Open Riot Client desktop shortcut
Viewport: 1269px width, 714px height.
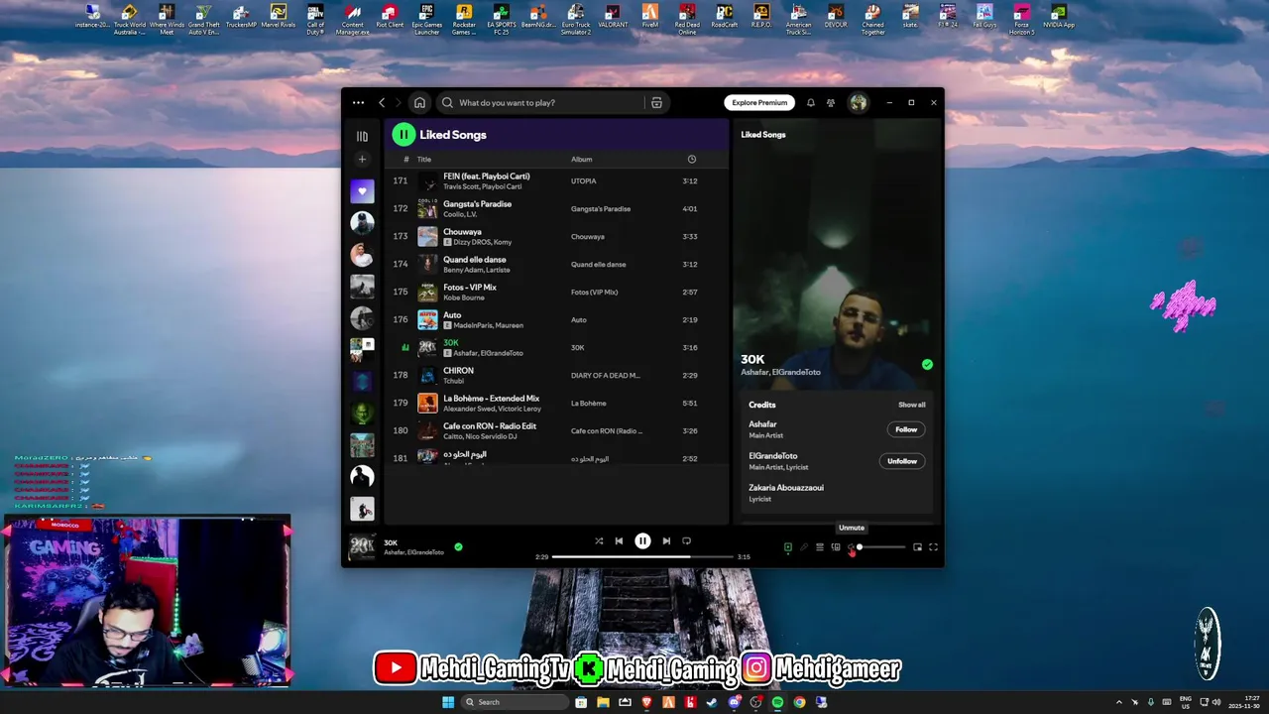(x=390, y=17)
